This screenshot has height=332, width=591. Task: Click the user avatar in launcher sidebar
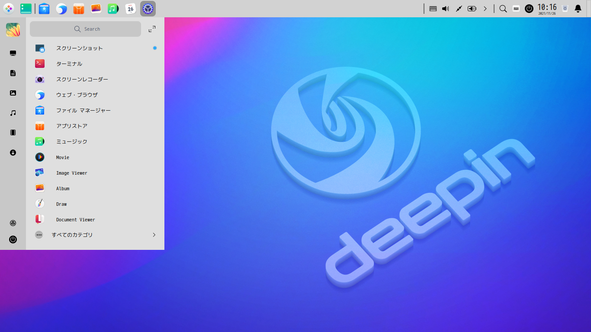[13, 30]
